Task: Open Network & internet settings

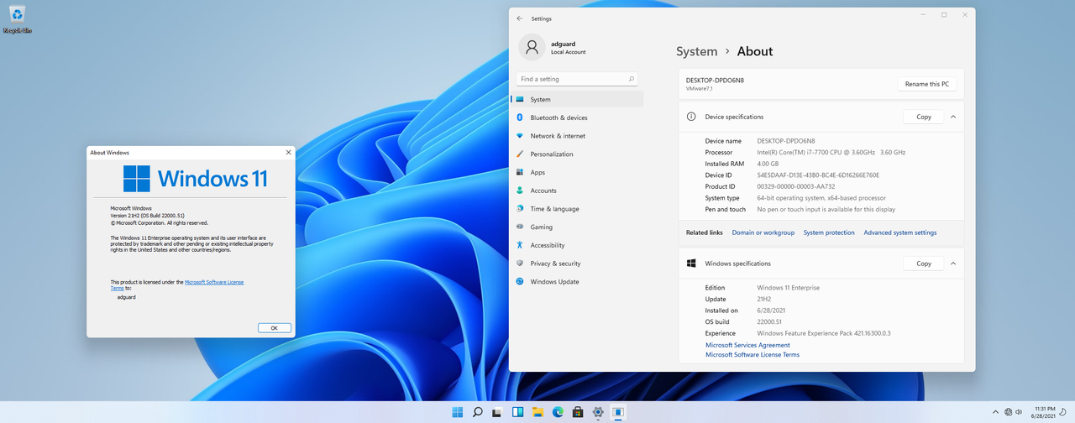Action: tap(577, 136)
